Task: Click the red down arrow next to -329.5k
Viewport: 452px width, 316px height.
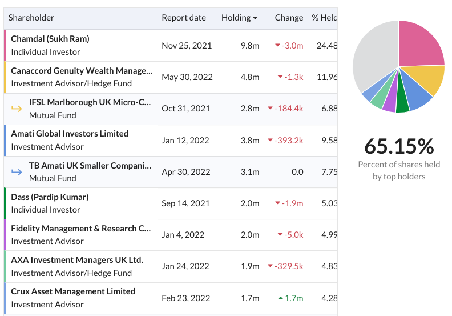Action: coord(270,266)
